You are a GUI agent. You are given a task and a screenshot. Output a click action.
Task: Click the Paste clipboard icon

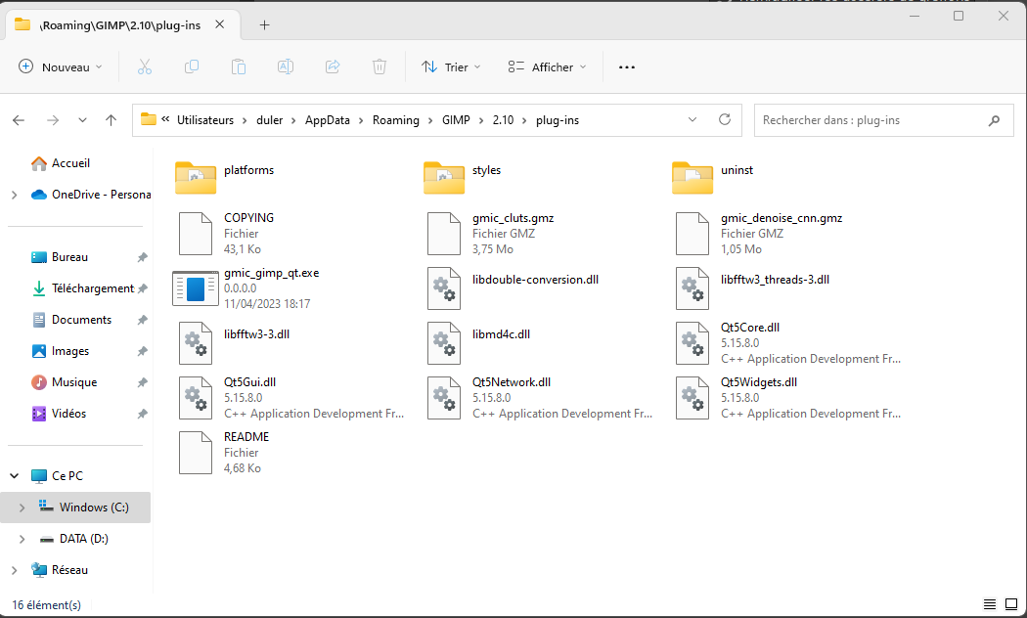coord(239,67)
